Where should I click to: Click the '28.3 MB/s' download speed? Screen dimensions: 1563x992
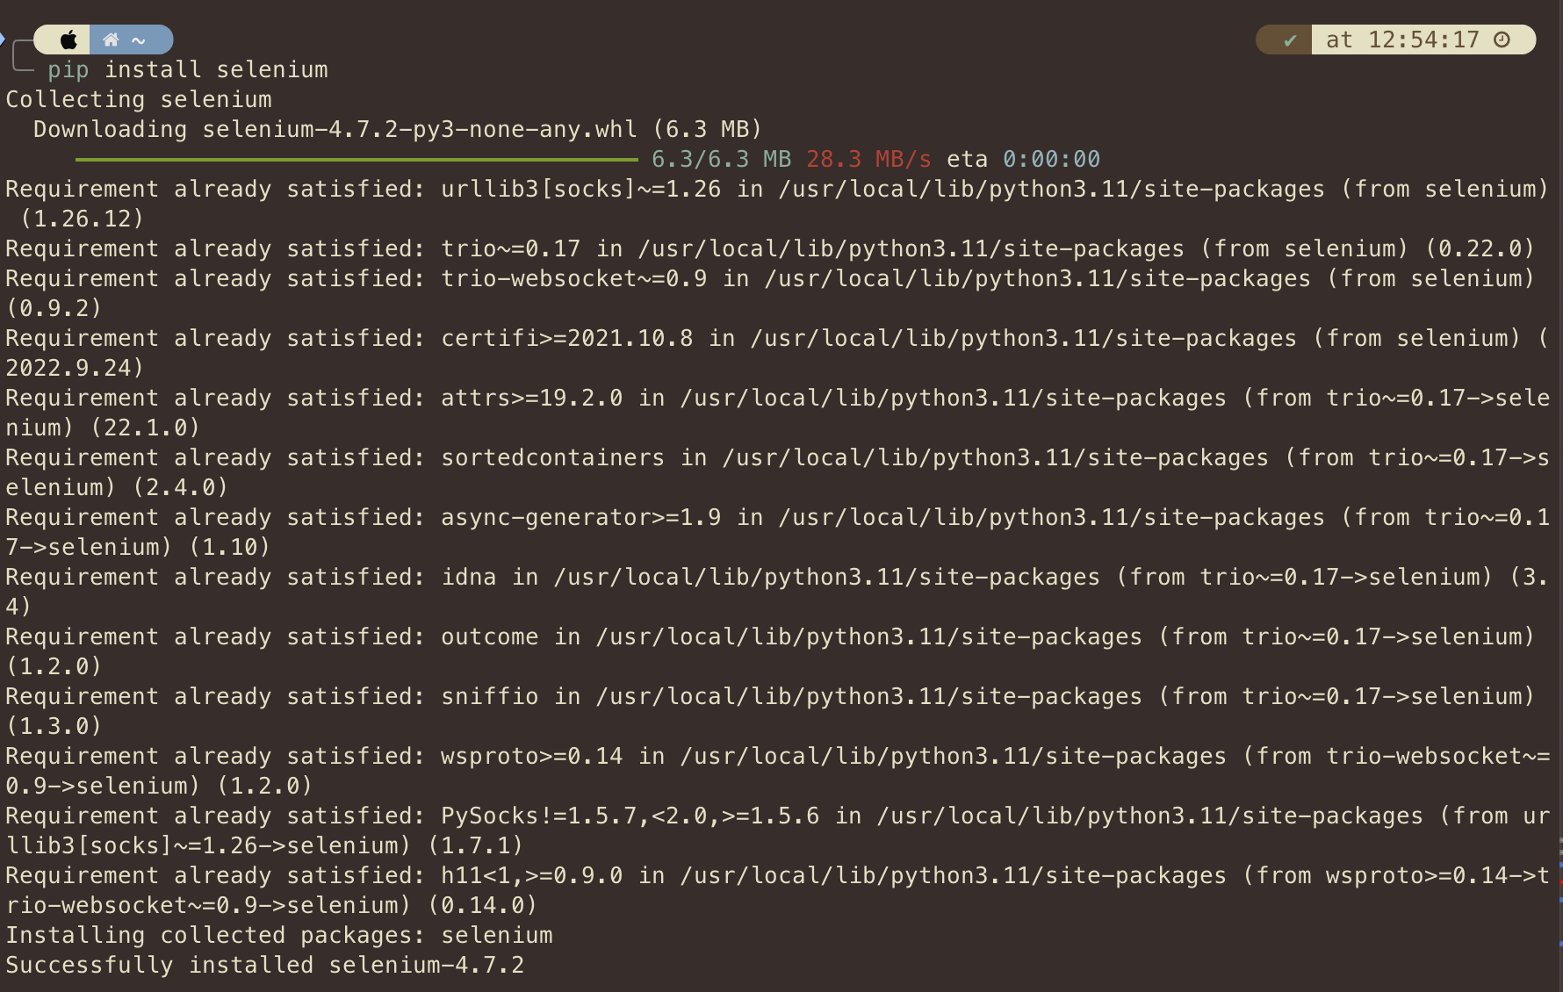tap(868, 159)
